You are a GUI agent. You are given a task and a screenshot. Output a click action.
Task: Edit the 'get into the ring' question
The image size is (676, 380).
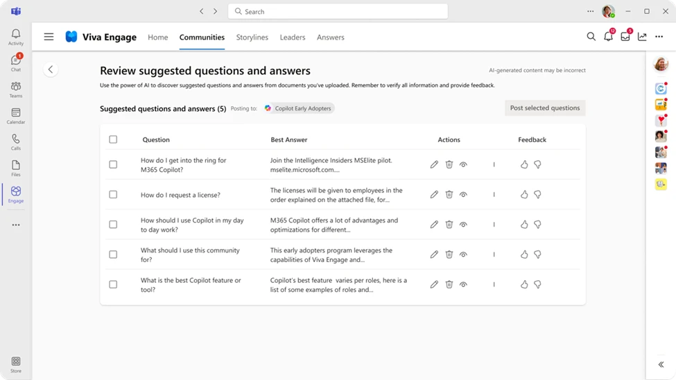[434, 164]
